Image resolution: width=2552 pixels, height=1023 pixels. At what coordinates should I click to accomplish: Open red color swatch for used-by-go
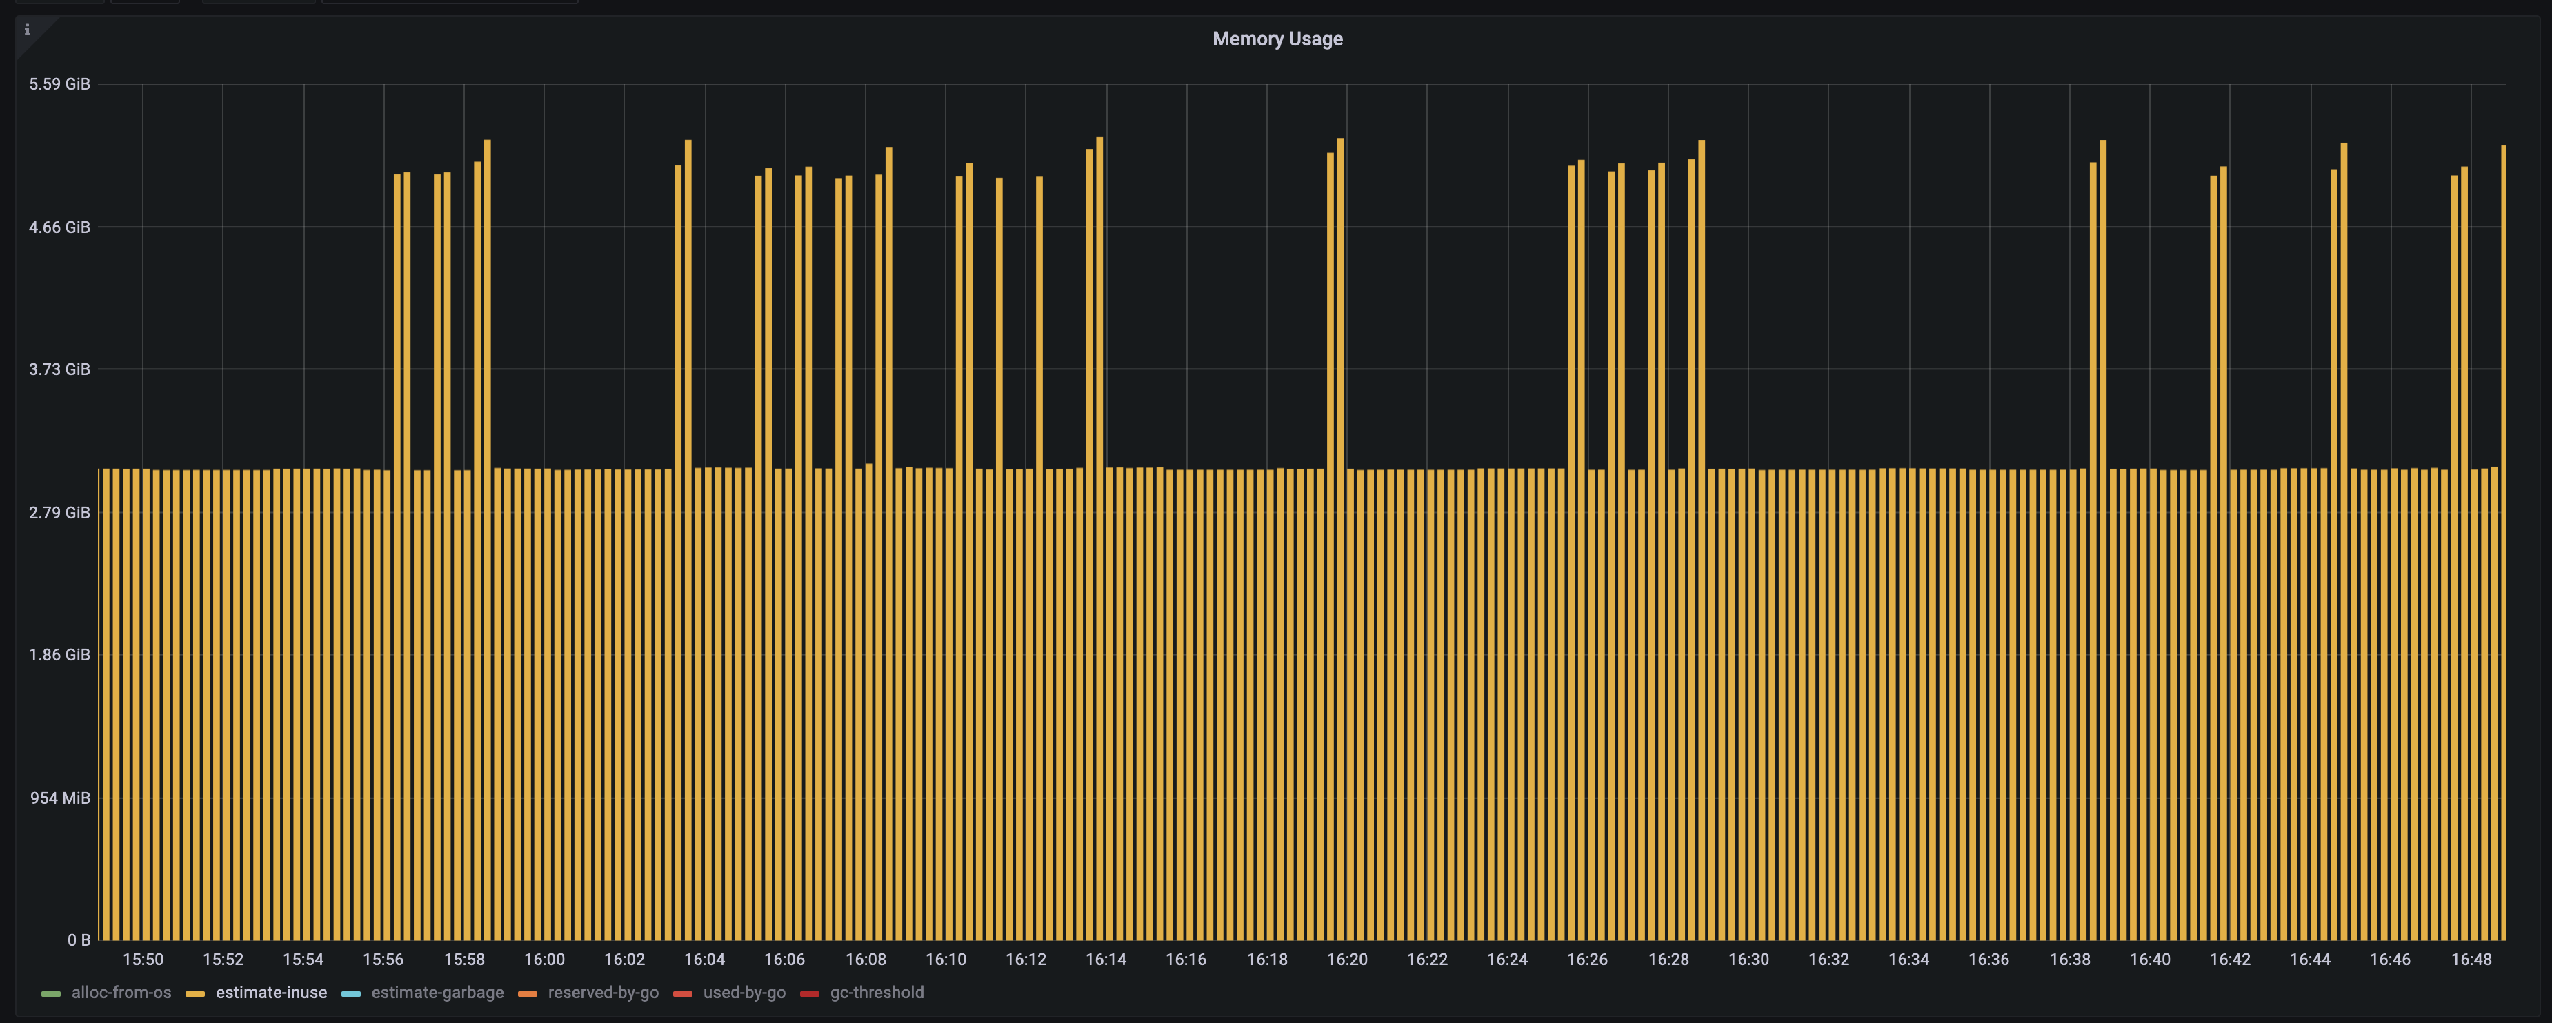(683, 993)
